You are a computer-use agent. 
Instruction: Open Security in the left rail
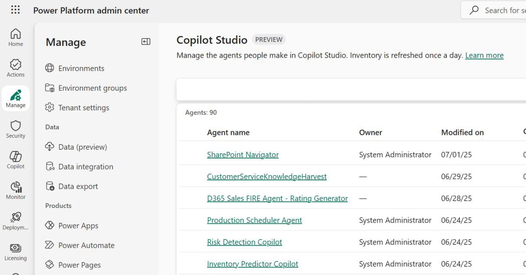tap(15, 129)
